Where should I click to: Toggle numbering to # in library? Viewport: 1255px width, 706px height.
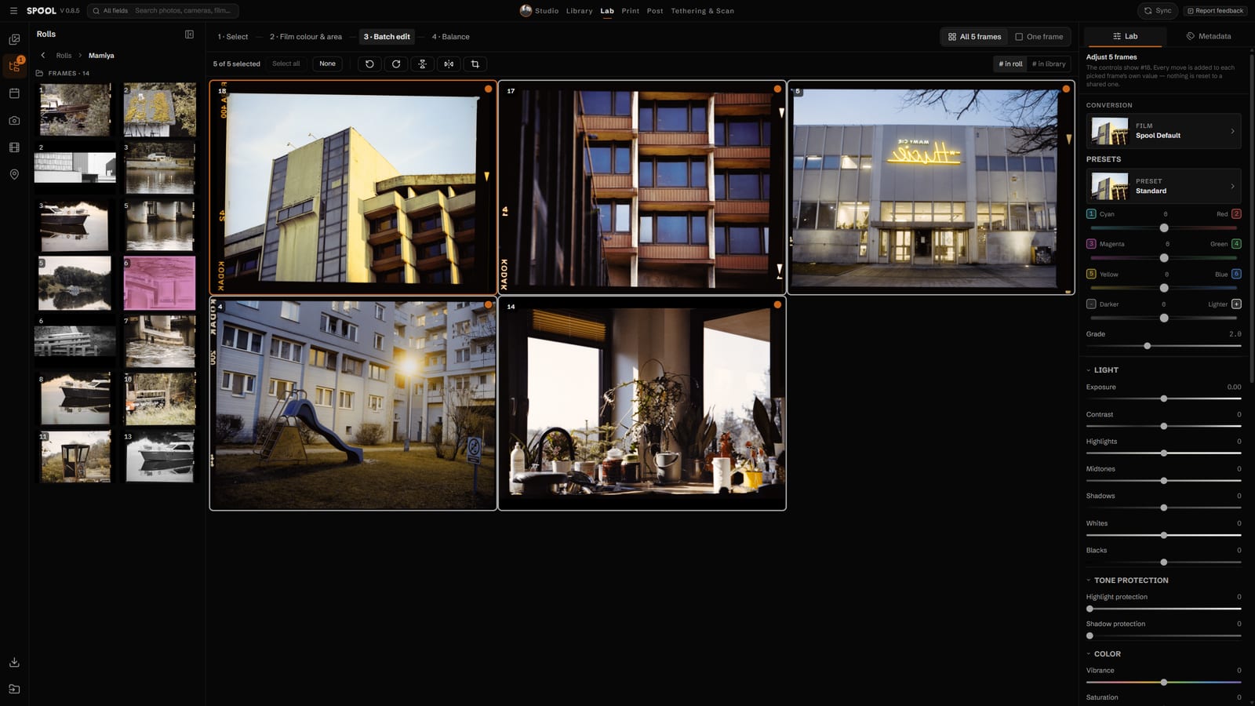tap(1049, 64)
